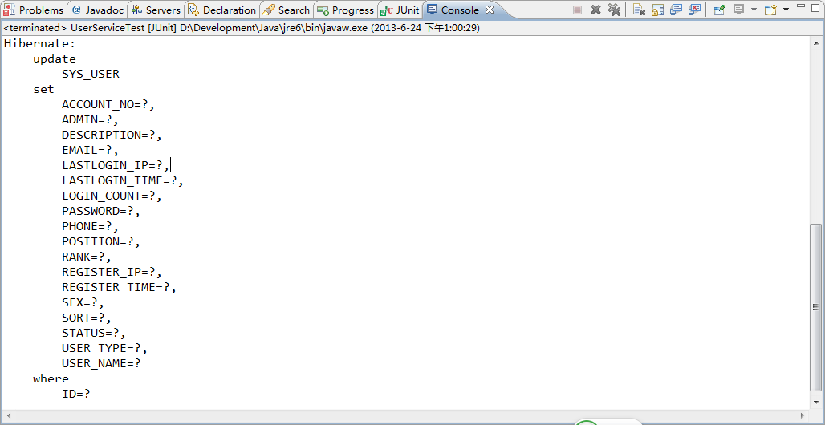Switch to the Servers tab
The image size is (825, 425).
(x=156, y=10)
